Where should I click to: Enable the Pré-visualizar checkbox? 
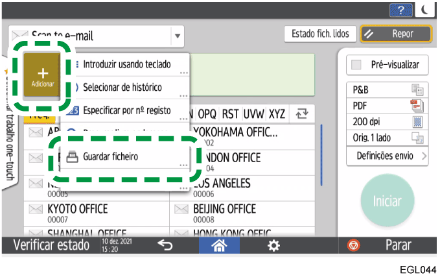tap(356, 65)
